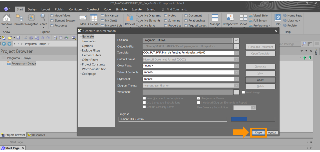Image resolution: width=320 pixels, height=152 pixels.
Task: Switch to the Simulate ribbon tab
Action: pyautogui.click(x=121, y=9)
